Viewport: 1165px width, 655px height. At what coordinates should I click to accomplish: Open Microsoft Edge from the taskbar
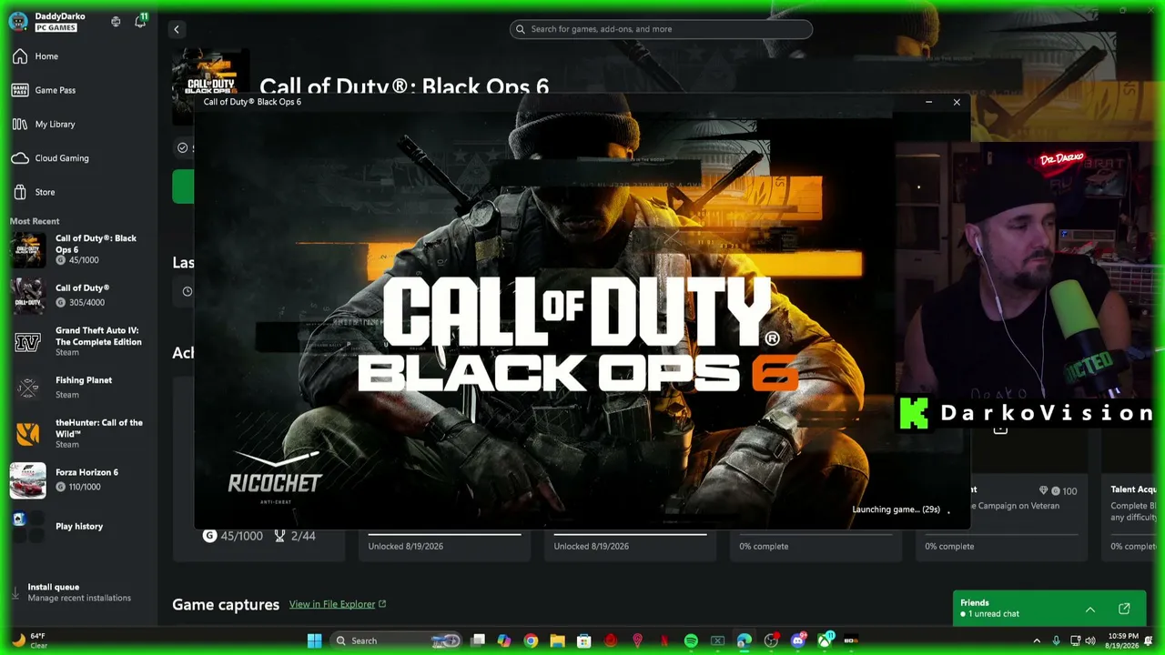745,640
